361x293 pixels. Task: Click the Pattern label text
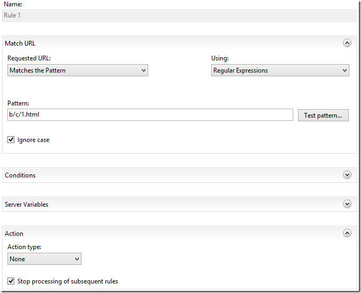click(x=19, y=103)
